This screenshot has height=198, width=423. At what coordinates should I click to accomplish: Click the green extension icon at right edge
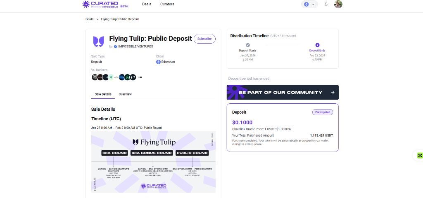pos(420,155)
